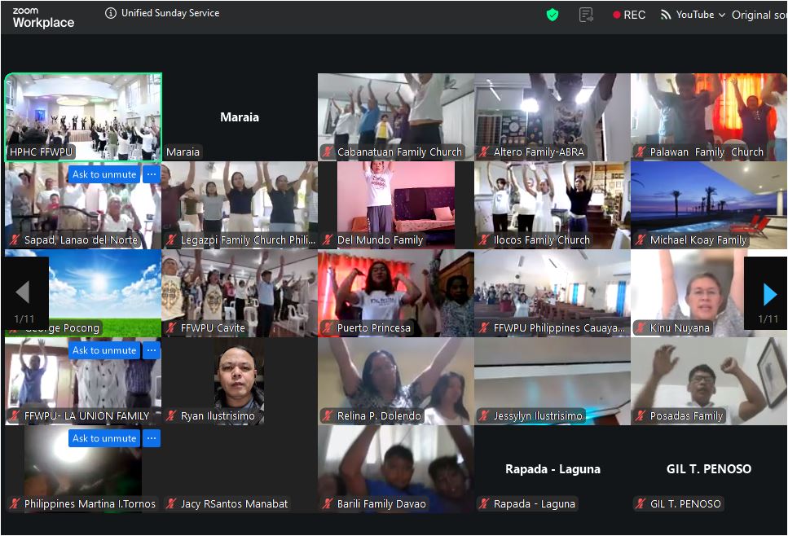Open more options for FFWPU- LA UNION FAMILY
This screenshot has width=788, height=536.
152,350
